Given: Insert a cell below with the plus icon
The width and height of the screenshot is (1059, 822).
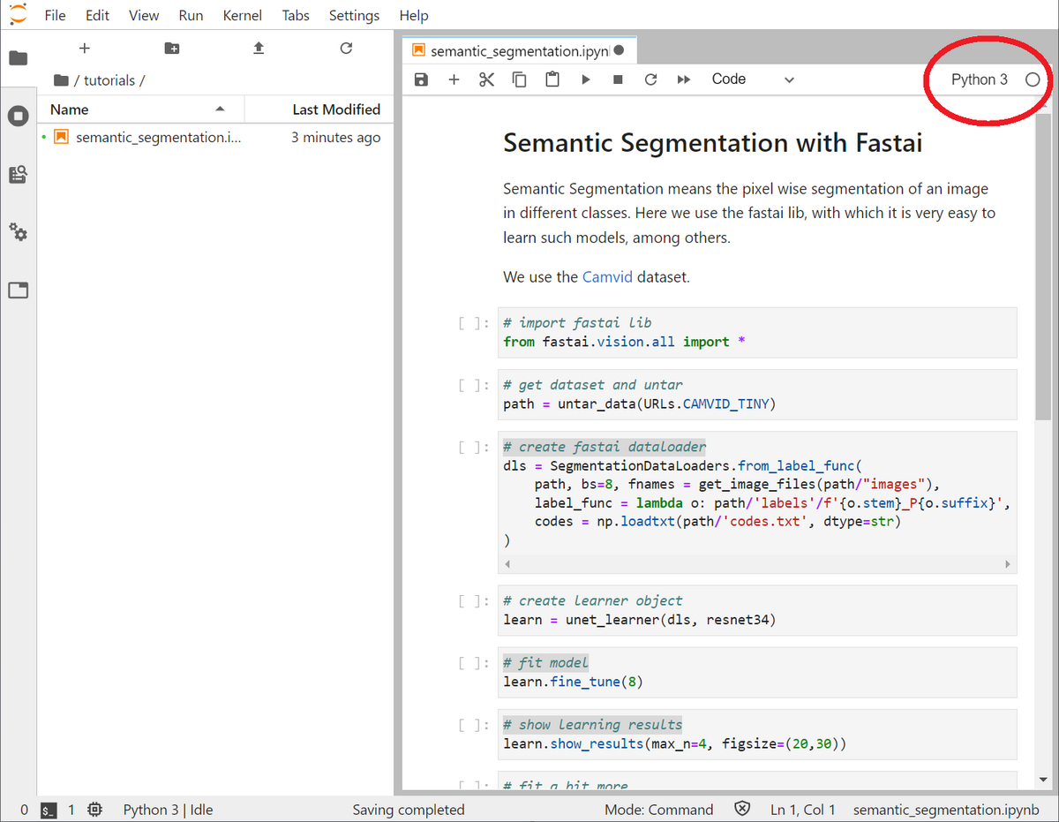Looking at the screenshot, I should (x=454, y=79).
